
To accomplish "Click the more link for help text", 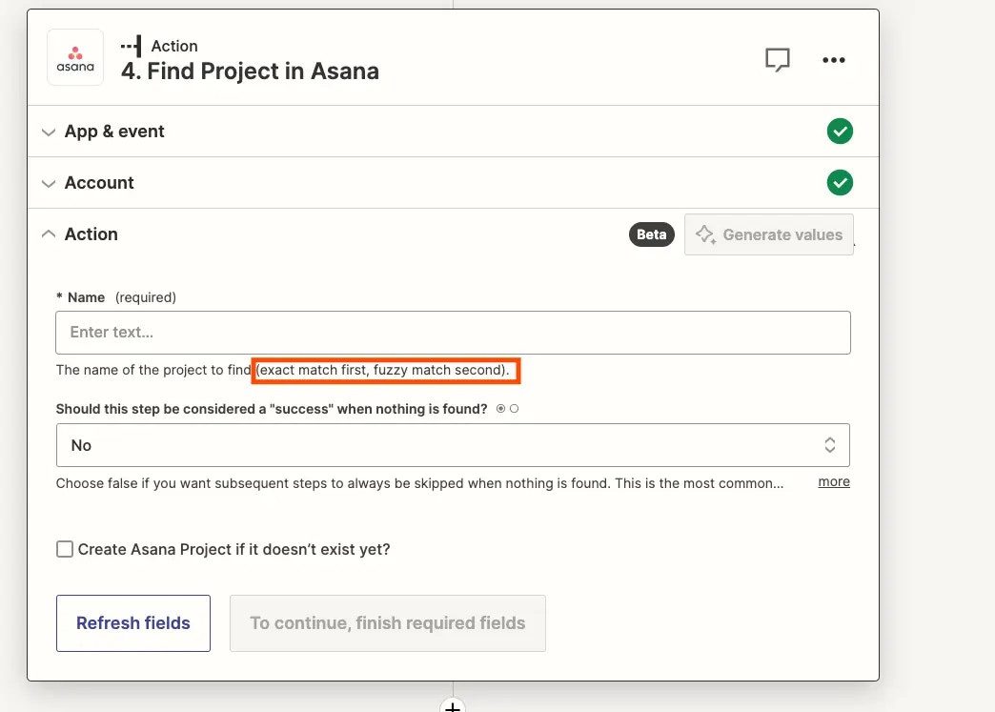I will click(834, 481).
